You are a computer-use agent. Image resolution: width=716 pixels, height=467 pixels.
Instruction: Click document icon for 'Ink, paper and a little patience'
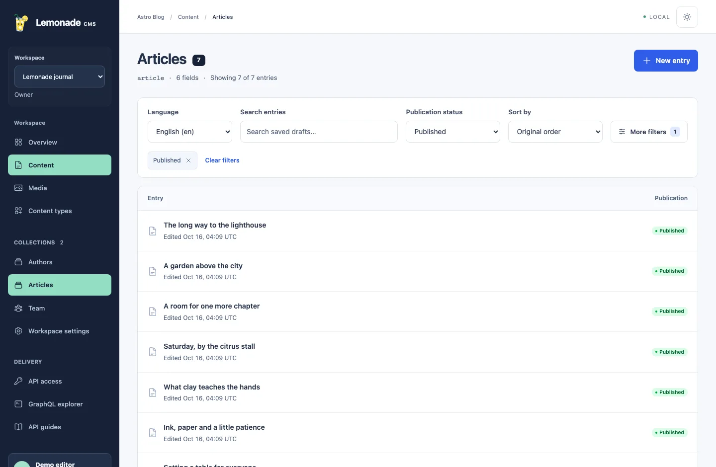[153, 433]
